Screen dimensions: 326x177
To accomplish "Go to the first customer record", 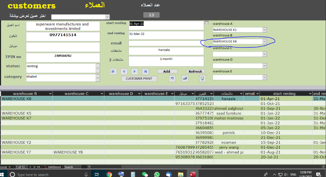I will click(x=113, y=71).
